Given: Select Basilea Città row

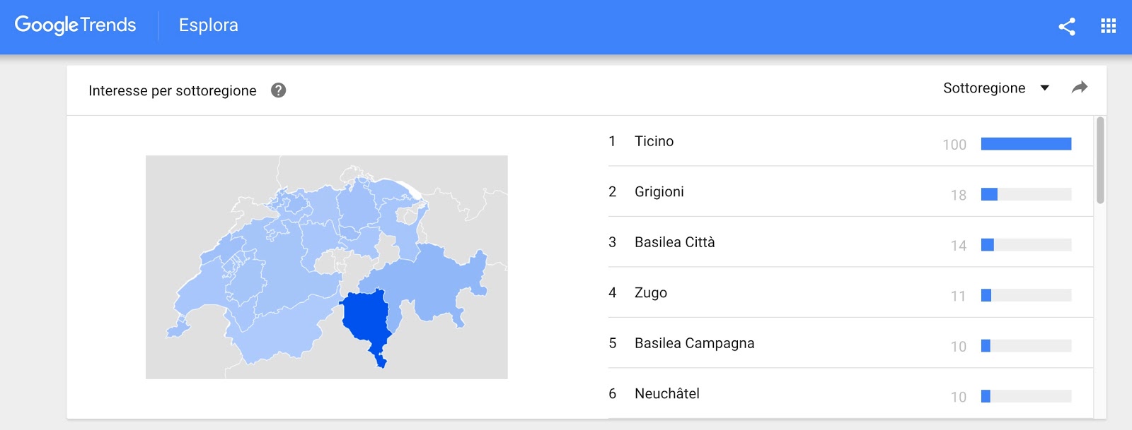Looking at the screenshot, I should coord(850,242).
